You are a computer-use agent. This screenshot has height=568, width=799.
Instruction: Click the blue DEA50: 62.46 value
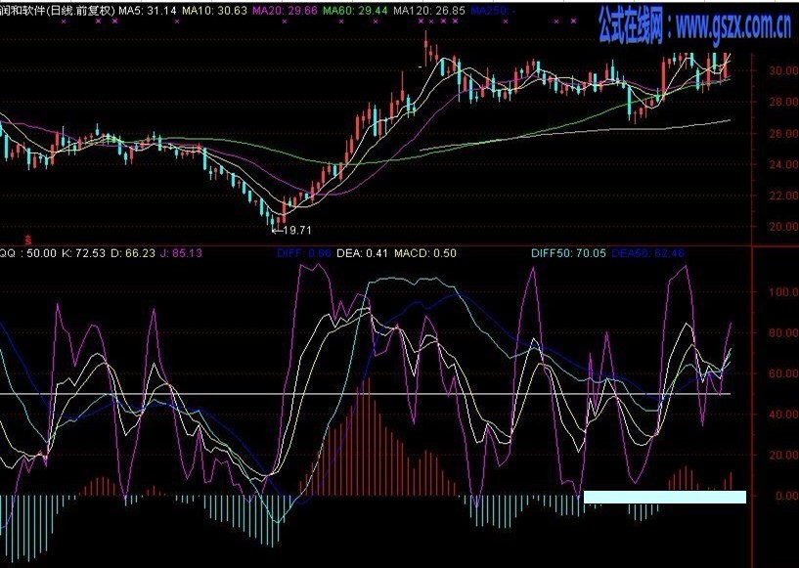pyautogui.click(x=648, y=253)
